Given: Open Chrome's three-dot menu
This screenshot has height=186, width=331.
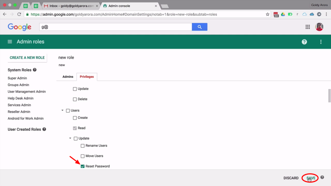Looking at the screenshot, I should (x=327, y=14).
